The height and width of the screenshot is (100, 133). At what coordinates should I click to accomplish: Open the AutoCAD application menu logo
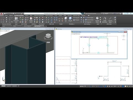click(x=2, y=14)
